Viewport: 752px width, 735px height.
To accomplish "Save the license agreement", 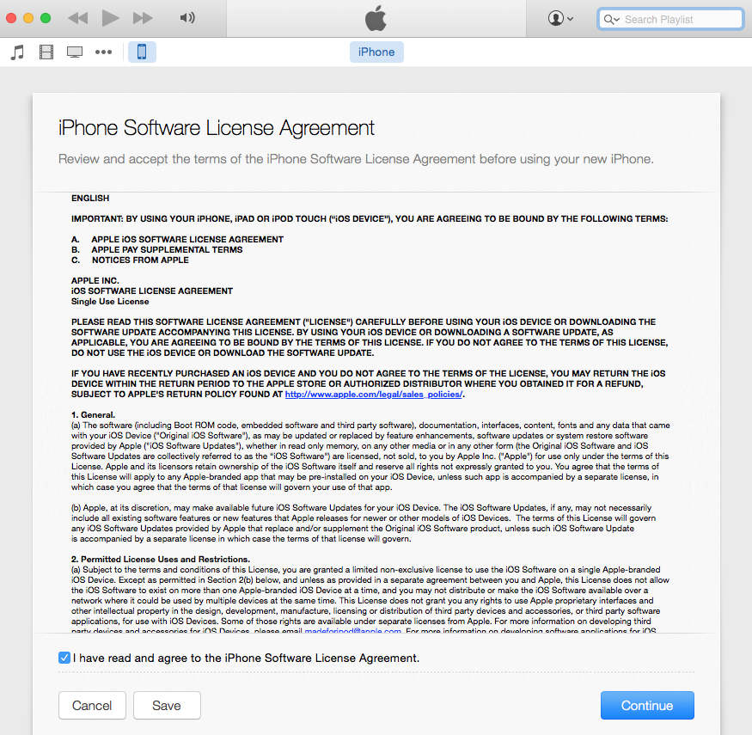I will [167, 706].
